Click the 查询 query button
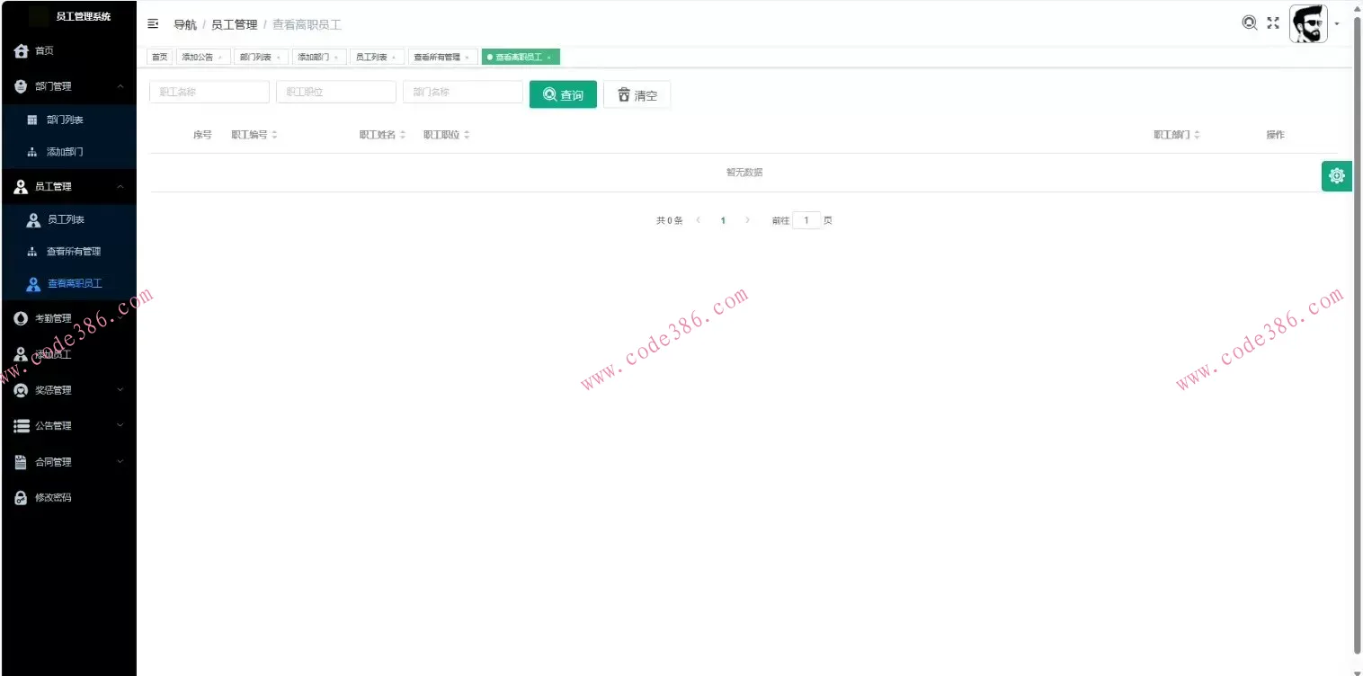1363x676 pixels. coord(563,93)
